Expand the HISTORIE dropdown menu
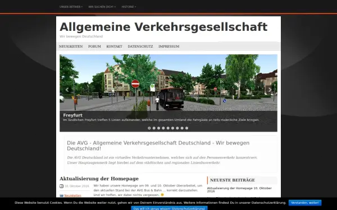Viewport: 337px width, 210px height. click(x=129, y=7)
